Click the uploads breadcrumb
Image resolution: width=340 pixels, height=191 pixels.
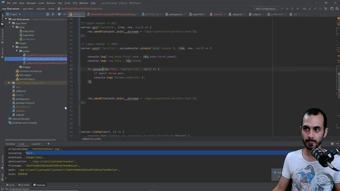tap(41, 9)
